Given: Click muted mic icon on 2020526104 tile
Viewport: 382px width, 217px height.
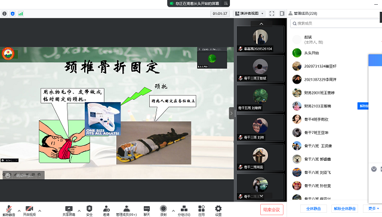Looking at the screenshot, I should pos(241,49).
